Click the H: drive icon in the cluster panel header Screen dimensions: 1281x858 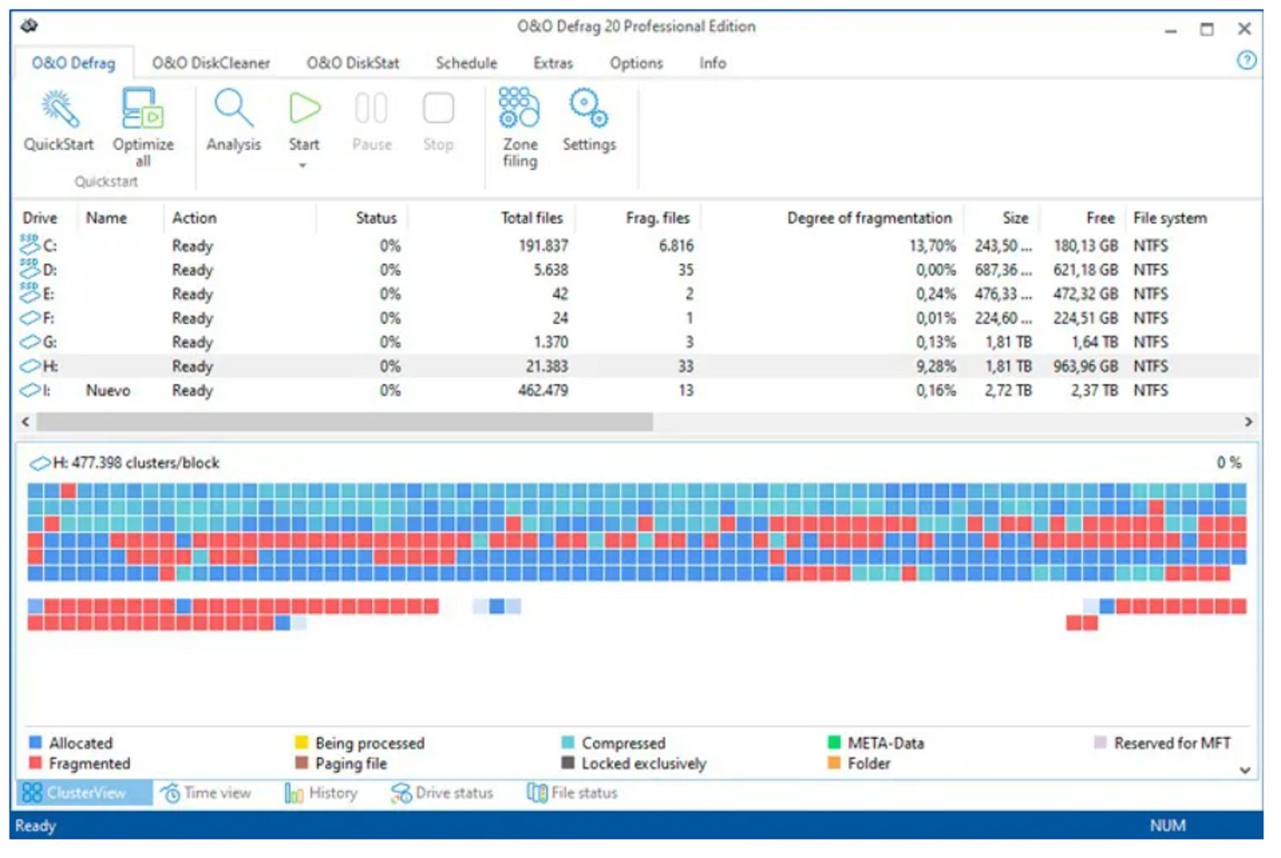pos(40,463)
